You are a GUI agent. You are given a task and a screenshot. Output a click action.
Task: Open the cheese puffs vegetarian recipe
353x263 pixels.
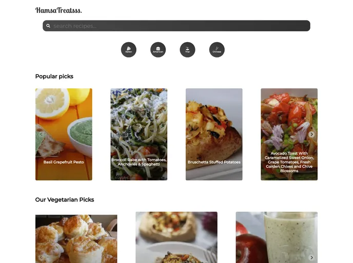pyautogui.click(x=76, y=239)
